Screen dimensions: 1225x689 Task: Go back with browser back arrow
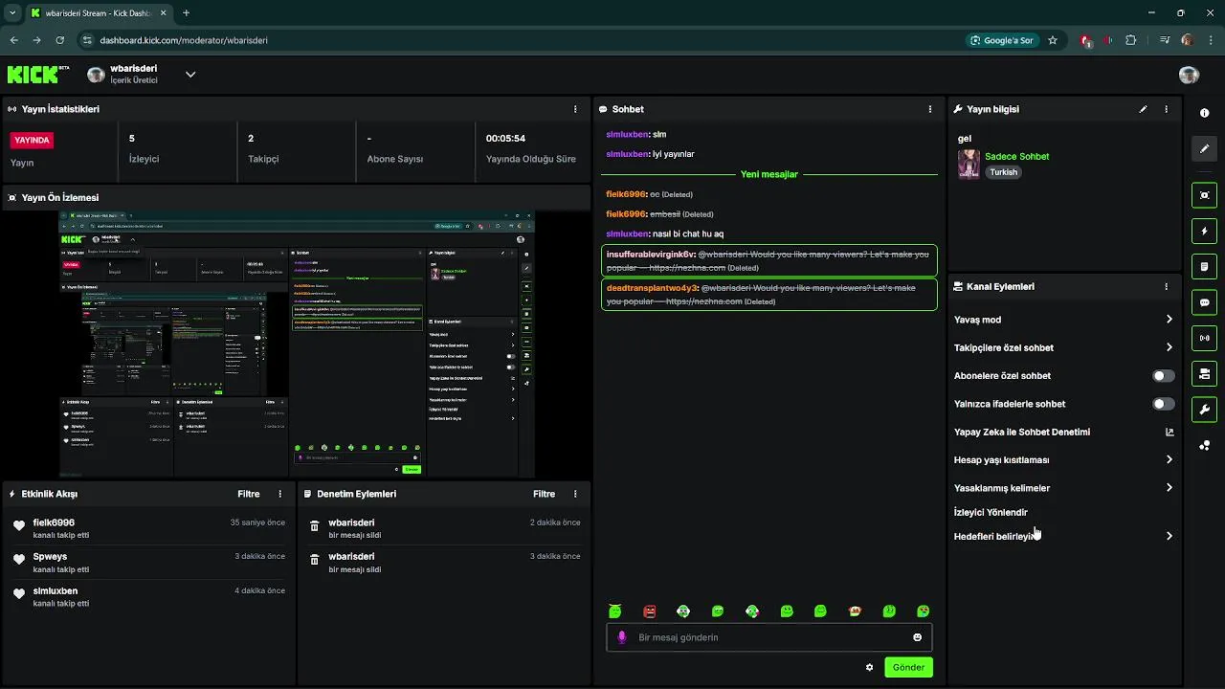pos(13,40)
